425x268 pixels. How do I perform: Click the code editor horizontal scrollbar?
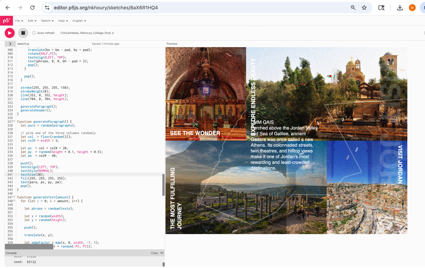click(x=29, y=247)
